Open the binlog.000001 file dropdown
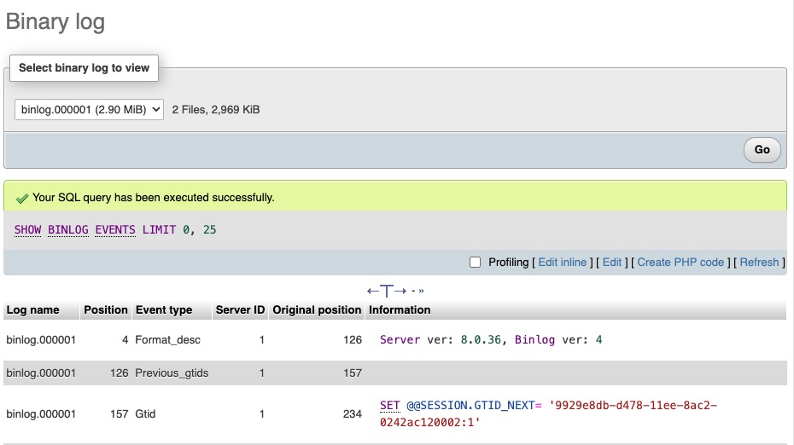Image resolution: width=794 pixels, height=445 pixels. point(89,110)
